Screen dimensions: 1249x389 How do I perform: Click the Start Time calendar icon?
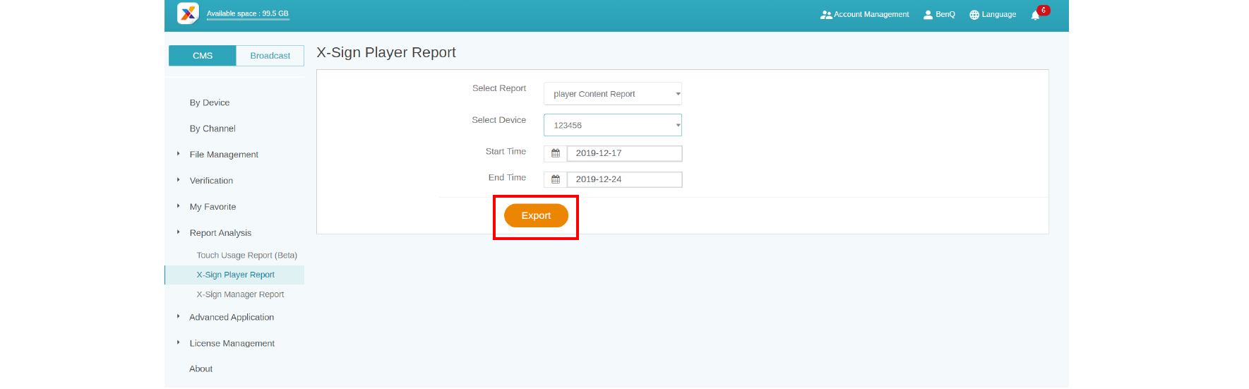tap(556, 153)
